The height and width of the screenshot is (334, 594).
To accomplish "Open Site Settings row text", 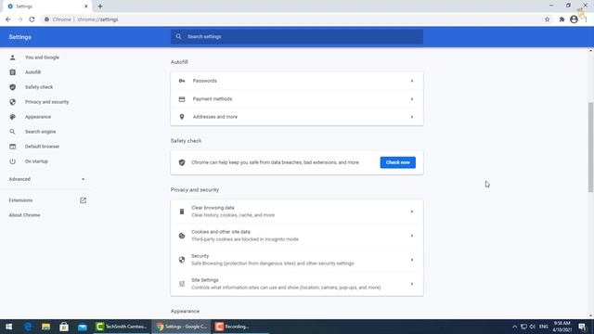I will [286, 284].
